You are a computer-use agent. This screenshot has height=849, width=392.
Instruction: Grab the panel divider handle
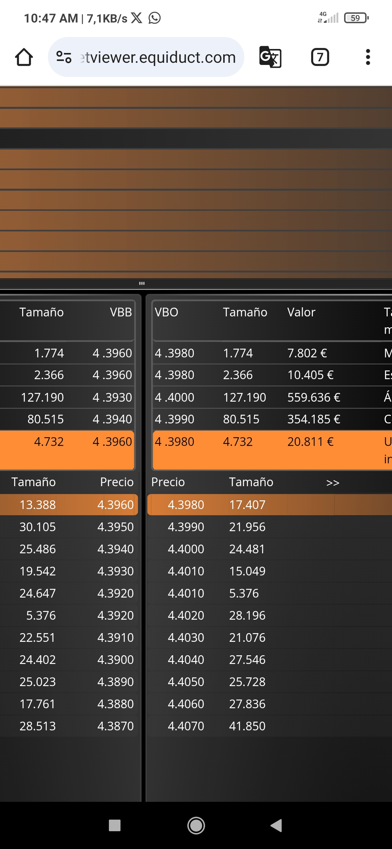142,283
